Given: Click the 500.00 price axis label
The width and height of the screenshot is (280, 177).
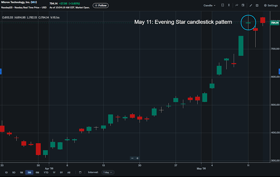Looking at the screenshot, I should coord(275,105).
